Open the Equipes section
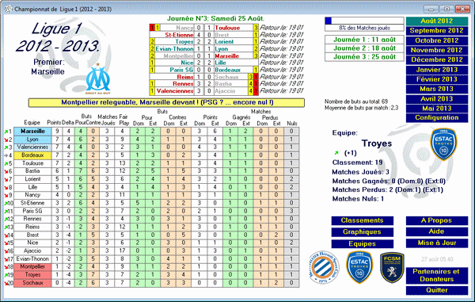The image size is (475, 302). point(363,244)
